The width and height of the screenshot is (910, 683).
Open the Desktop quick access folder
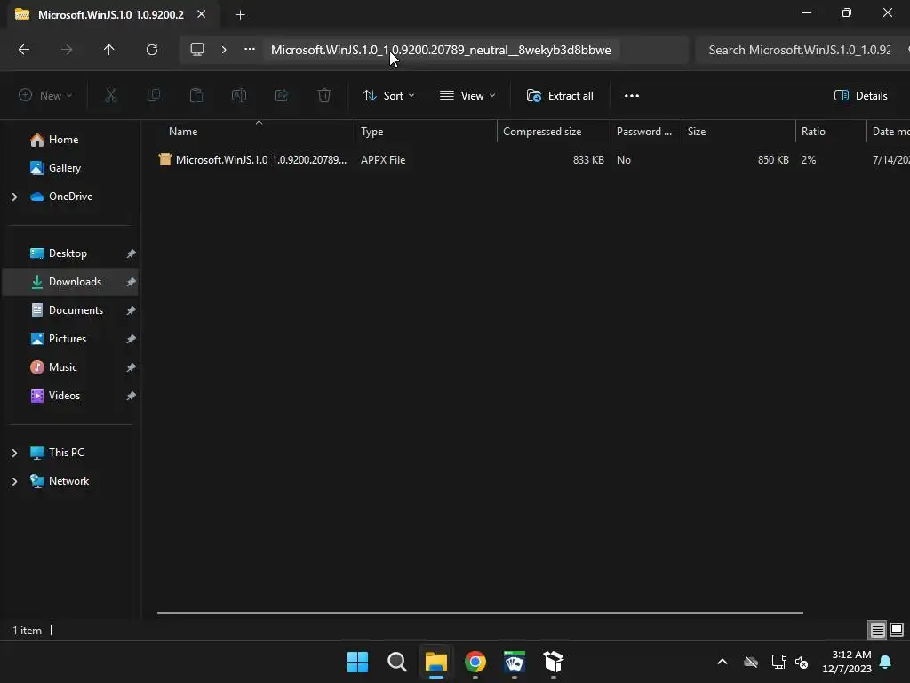point(68,253)
